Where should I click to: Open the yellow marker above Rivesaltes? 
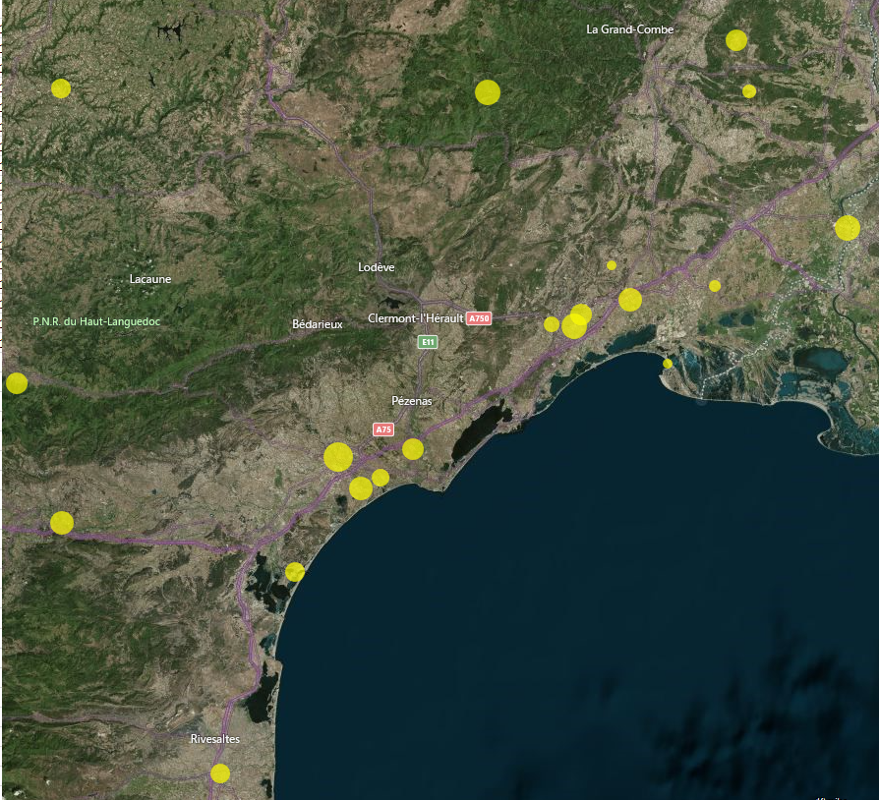pos(218,773)
